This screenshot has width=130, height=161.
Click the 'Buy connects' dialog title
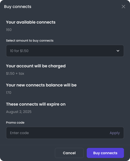coord(18,7)
